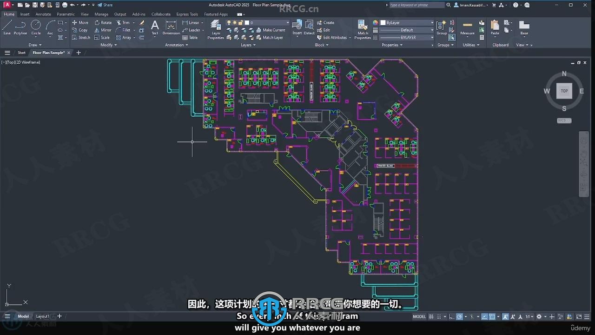Switch to the Annotate ribbon tab

[x=43, y=14]
